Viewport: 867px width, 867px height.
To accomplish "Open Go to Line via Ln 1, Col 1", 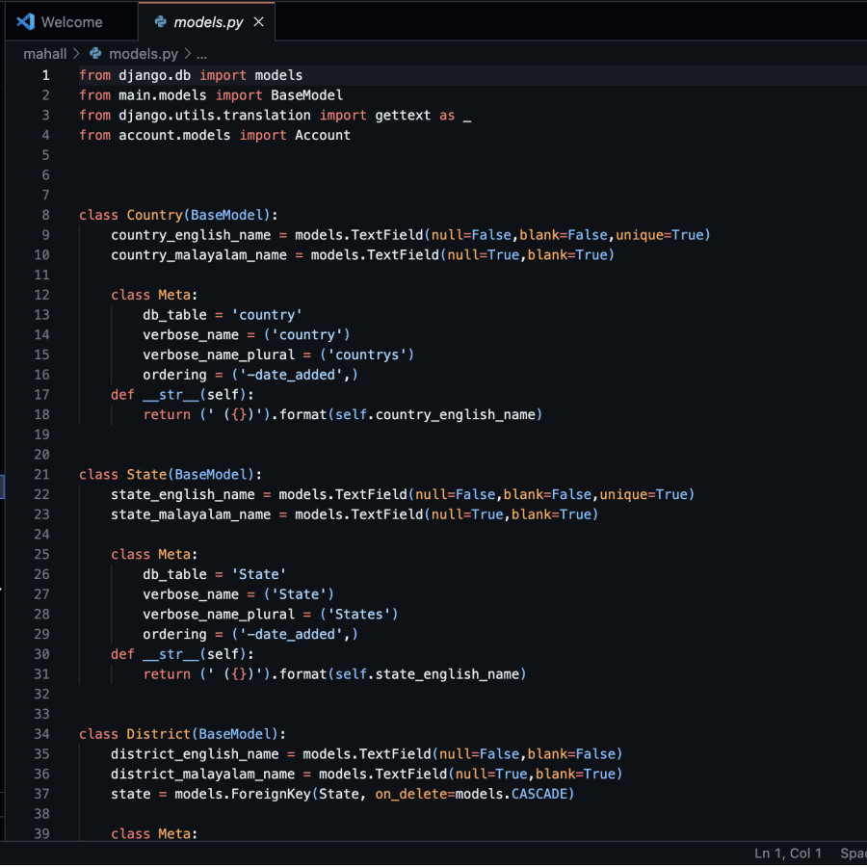I will (x=788, y=854).
